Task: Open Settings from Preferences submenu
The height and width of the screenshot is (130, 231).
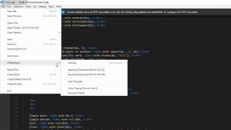Action: coord(94,63)
